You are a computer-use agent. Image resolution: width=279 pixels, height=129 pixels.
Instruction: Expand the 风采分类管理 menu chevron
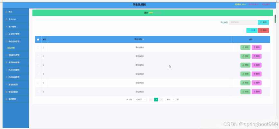coord(26,70)
